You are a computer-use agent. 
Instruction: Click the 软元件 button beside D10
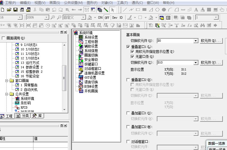tap(211, 62)
